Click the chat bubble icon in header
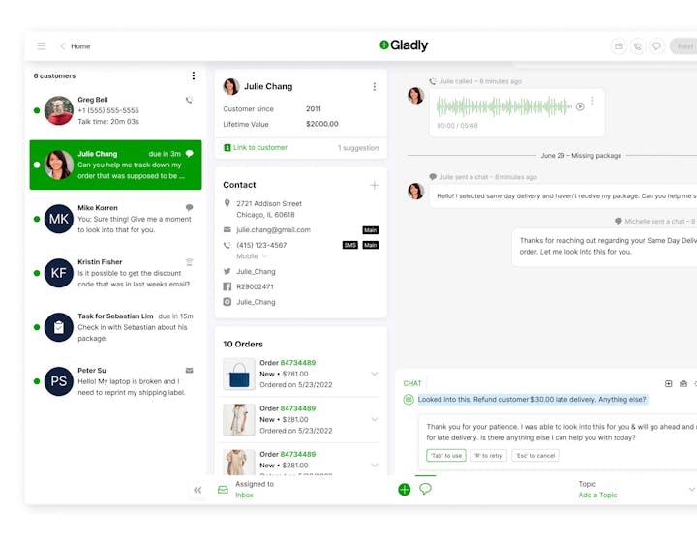The image size is (697, 541). [x=656, y=46]
